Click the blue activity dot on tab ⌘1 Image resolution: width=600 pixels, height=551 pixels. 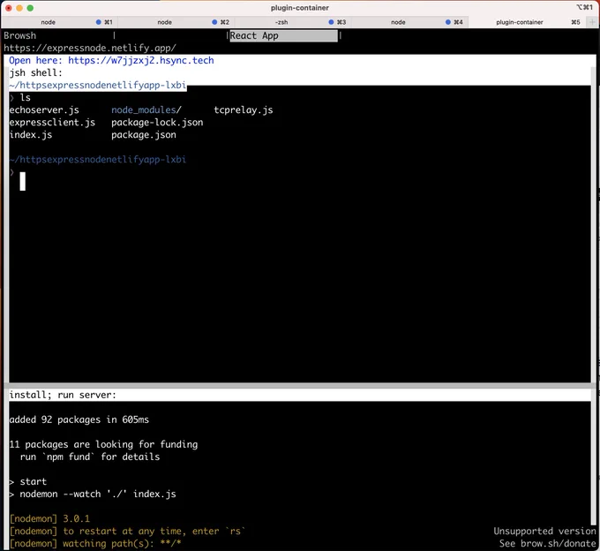pyautogui.click(x=98, y=22)
